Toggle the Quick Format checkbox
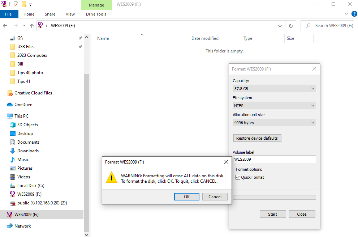Screen dimensions: 358x237 point(238,177)
